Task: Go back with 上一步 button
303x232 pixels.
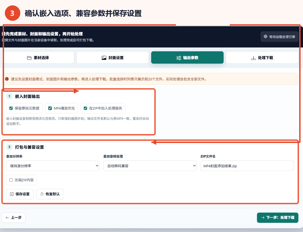Action: pyautogui.click(x=14, y=217)
